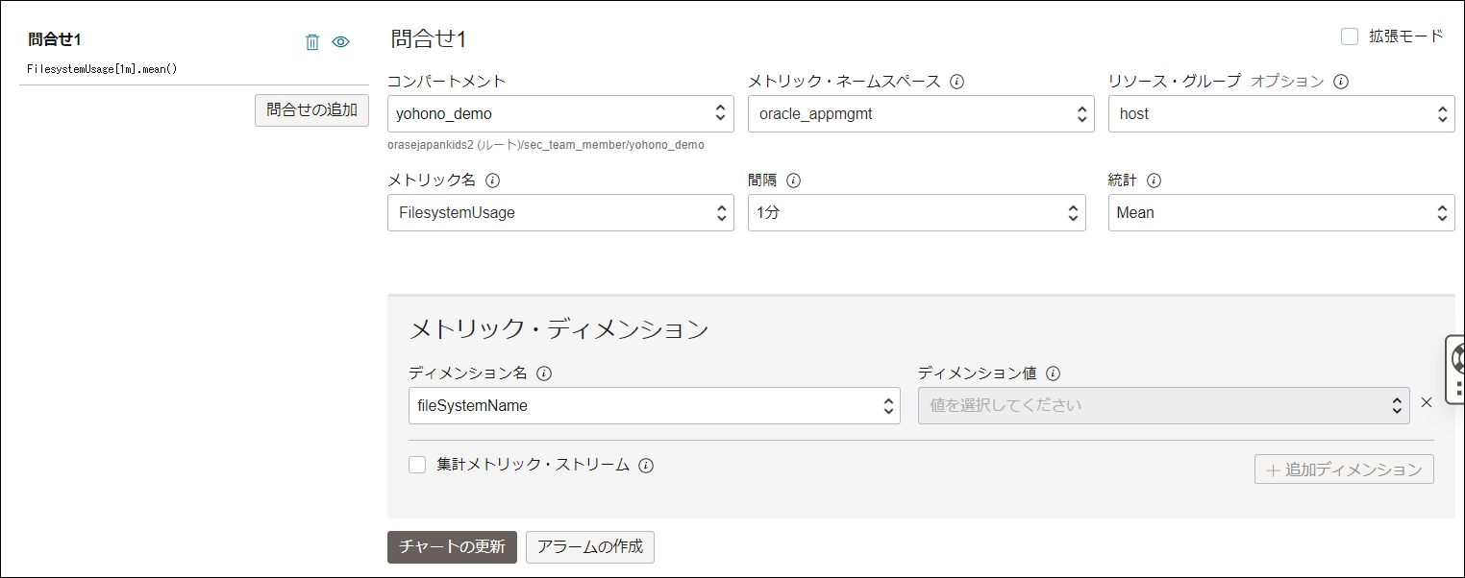1465x578 pixels.
Task: Check the 集計メトリック・ストリーム checkbox
Action: click(x=417, y=465)
